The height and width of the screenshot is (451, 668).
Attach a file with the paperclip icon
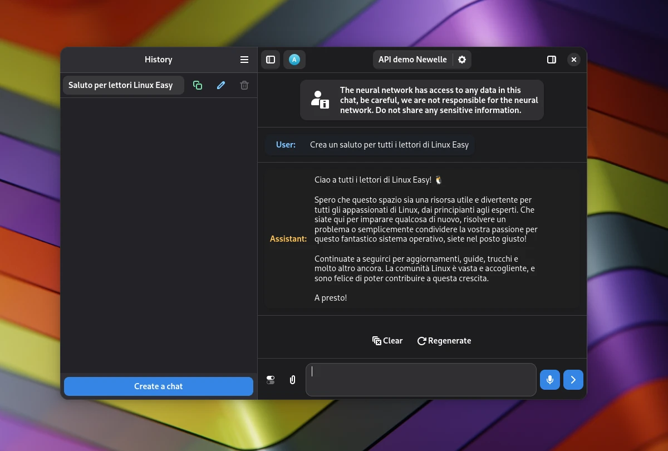click(x=292, y=380)
